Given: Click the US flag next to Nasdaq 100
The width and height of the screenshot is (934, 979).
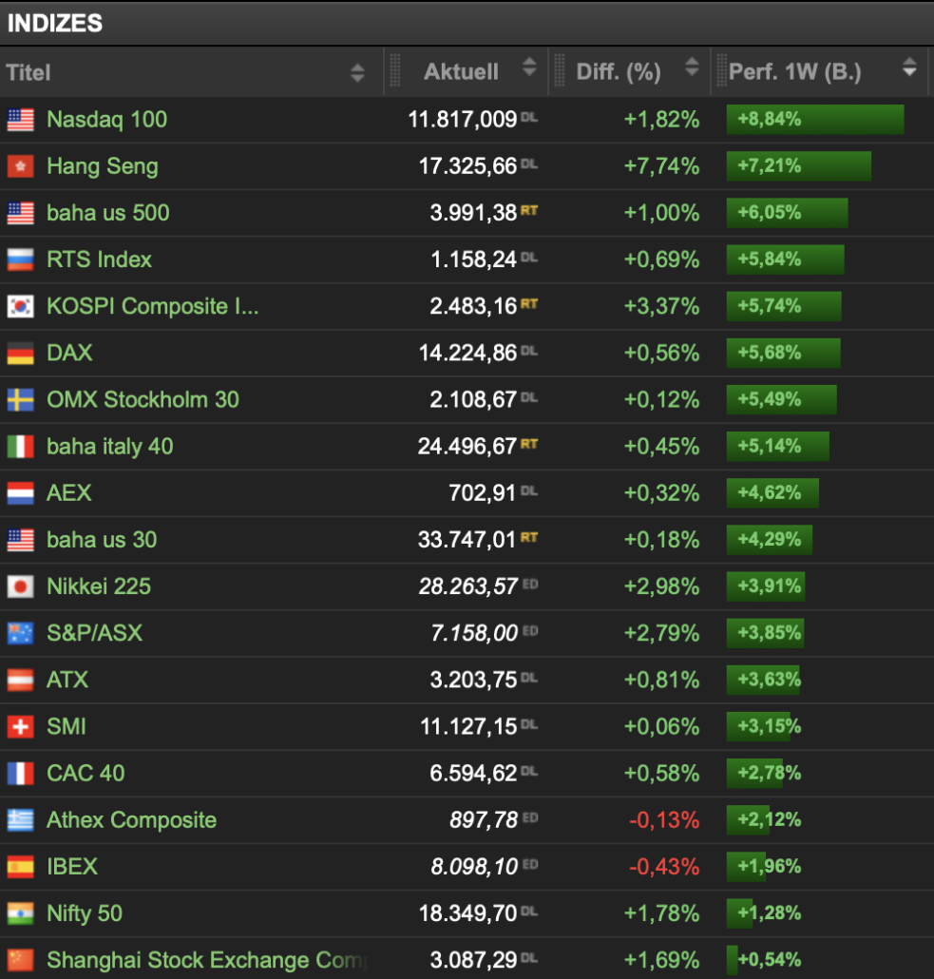Looking at the screenshot, I should tap(21, 120).
